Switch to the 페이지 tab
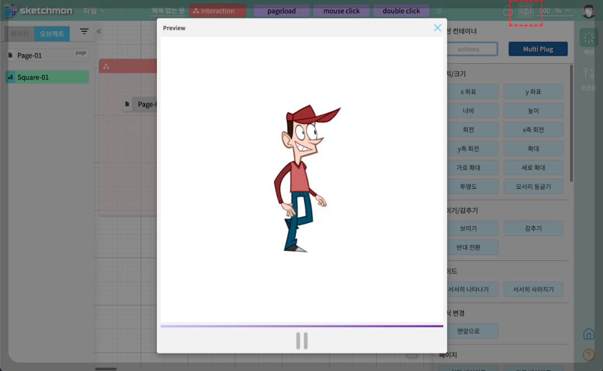Image resolution: width=603 pixels, height=371 pixels. pyautogui.click(x=20, y=34)
